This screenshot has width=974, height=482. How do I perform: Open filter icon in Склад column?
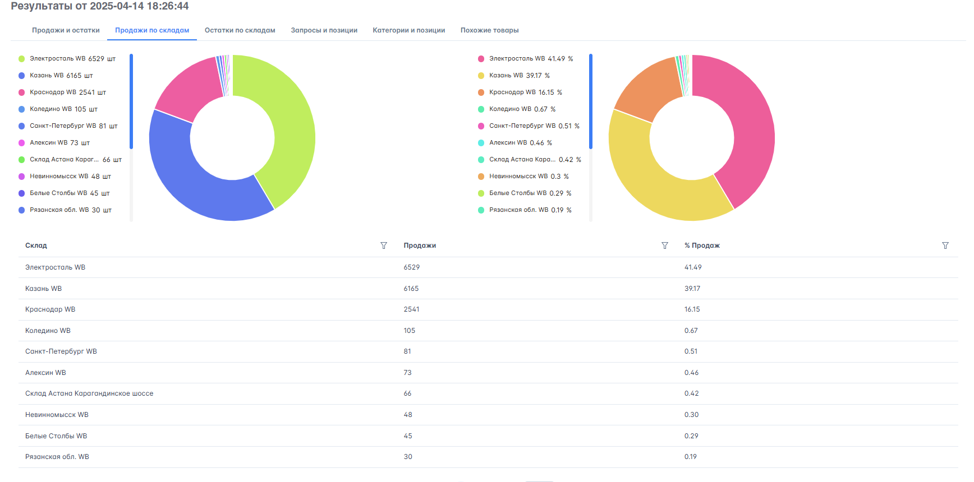(384, 245)
